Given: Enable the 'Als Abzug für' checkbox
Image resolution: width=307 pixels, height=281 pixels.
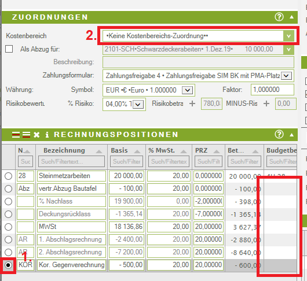Looking at the screenshot, I should click(9, 49).
